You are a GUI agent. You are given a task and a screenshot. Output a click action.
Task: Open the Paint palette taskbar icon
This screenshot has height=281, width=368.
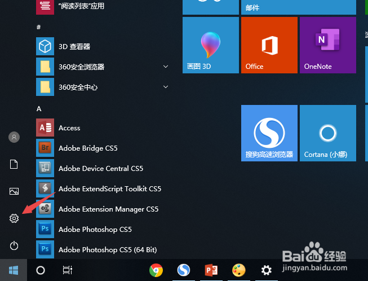point(239,270)
